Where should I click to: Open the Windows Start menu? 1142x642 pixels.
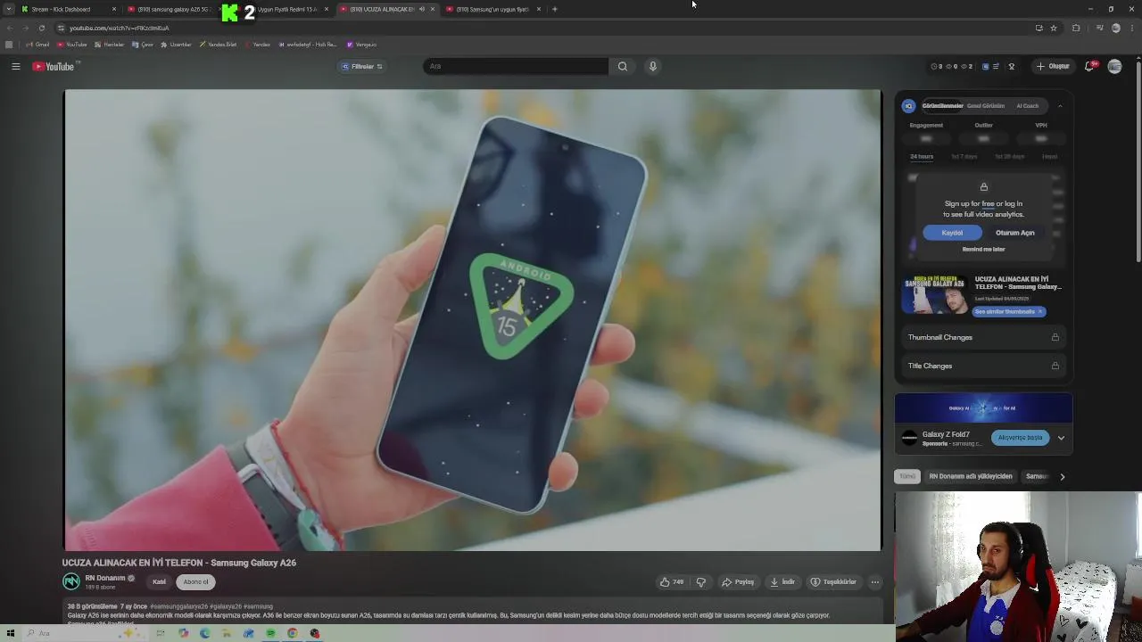point(11,633)
